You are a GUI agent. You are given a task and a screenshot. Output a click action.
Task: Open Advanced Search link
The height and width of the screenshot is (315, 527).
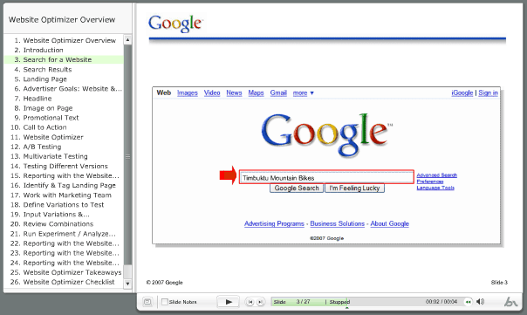(x=437, y=175)
